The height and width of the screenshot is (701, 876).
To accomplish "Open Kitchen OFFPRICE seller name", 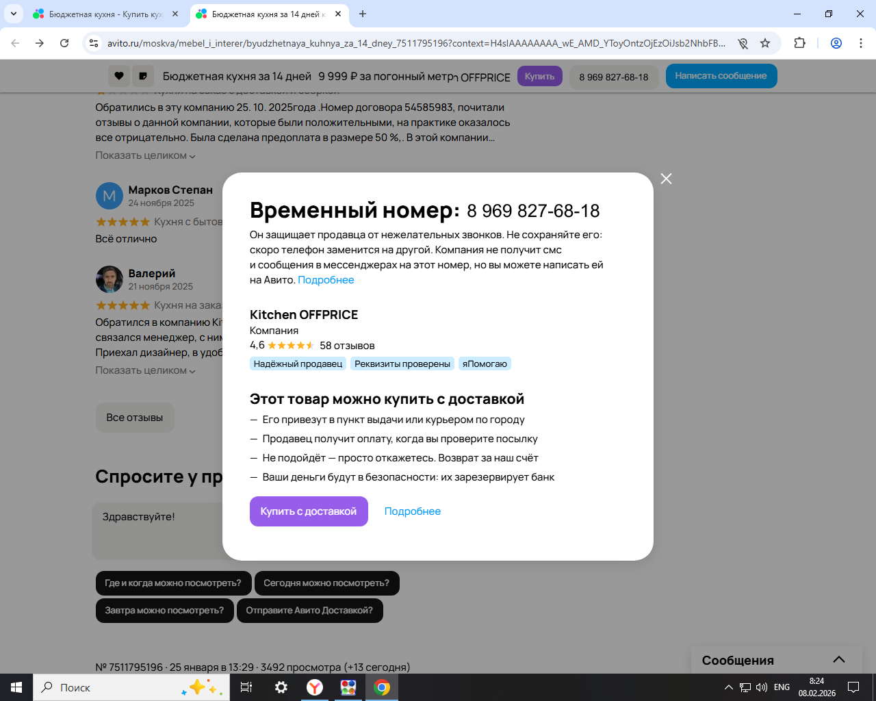I will (304, 315).
